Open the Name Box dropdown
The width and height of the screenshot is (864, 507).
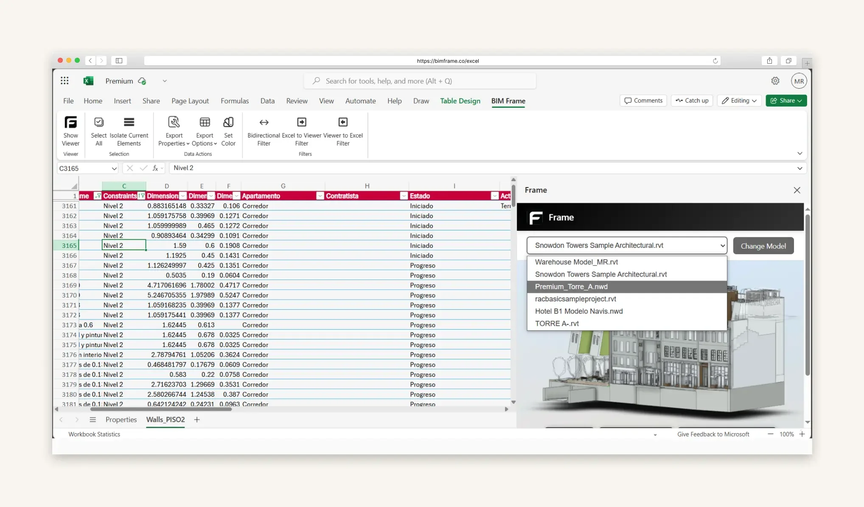tap(114, 168)
